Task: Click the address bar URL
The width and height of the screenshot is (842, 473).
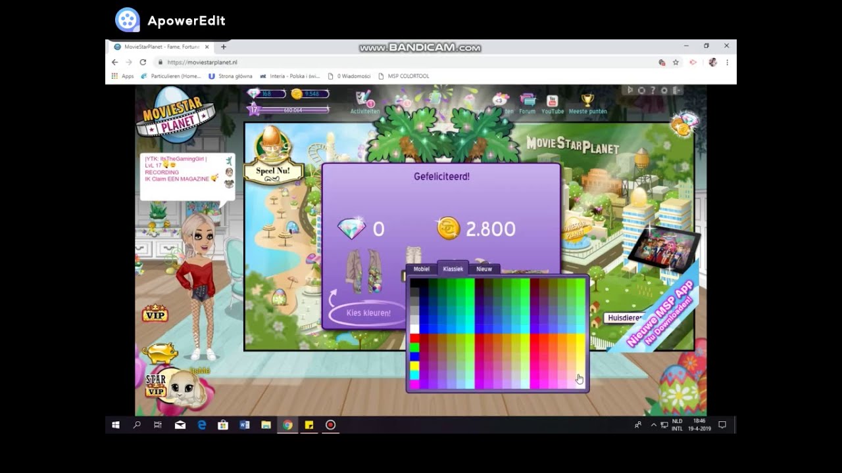Action: point(202,62)
